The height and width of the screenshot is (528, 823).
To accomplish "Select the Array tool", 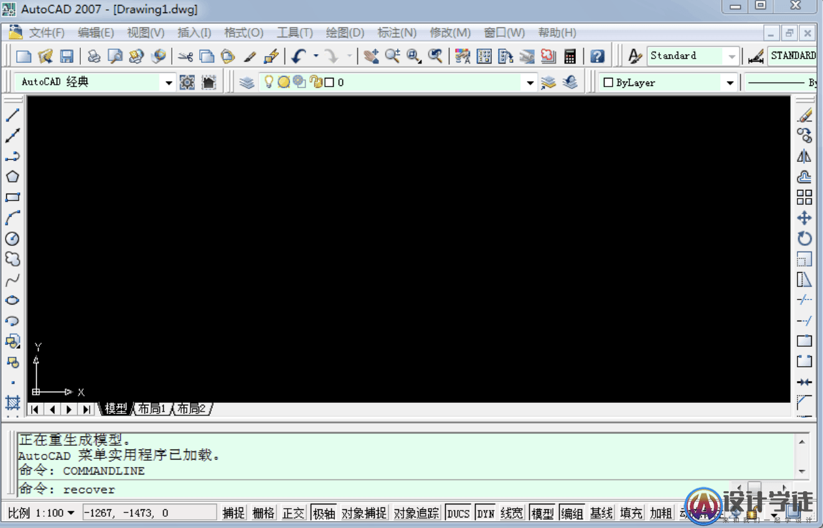I will 804,197.
